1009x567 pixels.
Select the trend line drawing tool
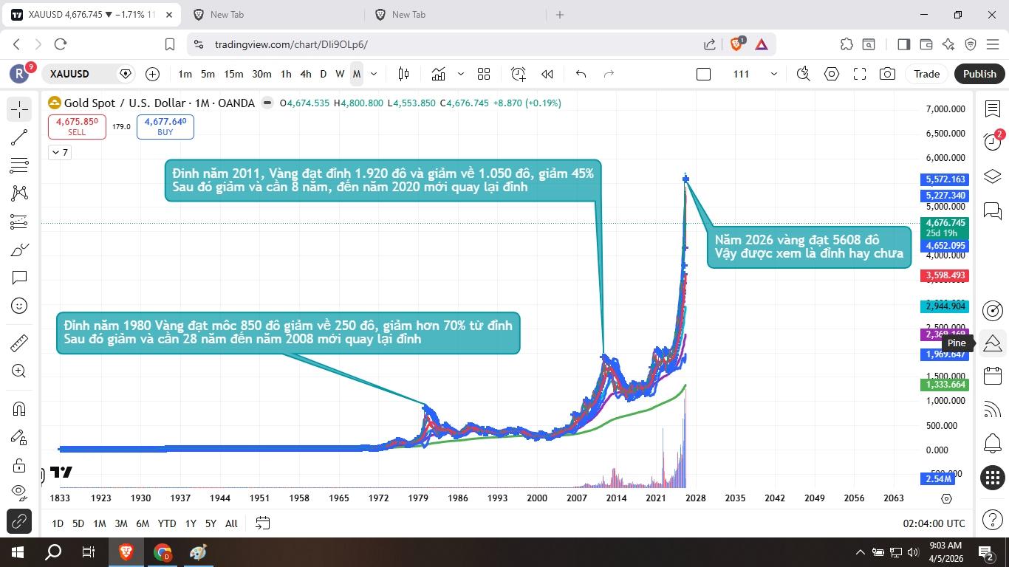19,137
